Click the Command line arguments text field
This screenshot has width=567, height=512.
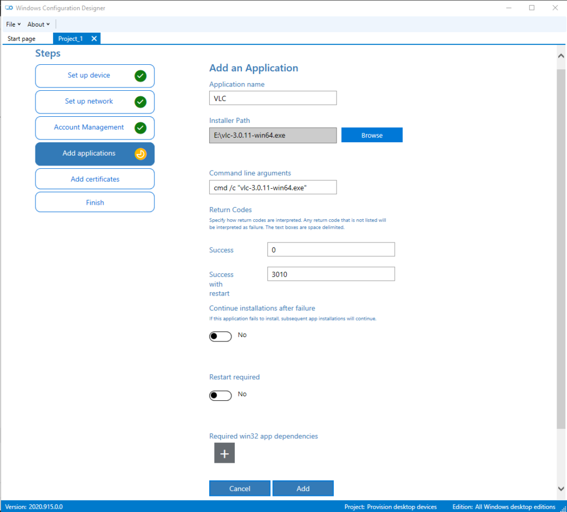[x=273, y=188]
